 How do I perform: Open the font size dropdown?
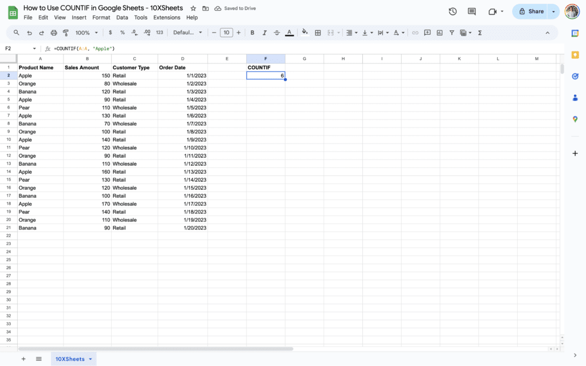coord(226,33)
